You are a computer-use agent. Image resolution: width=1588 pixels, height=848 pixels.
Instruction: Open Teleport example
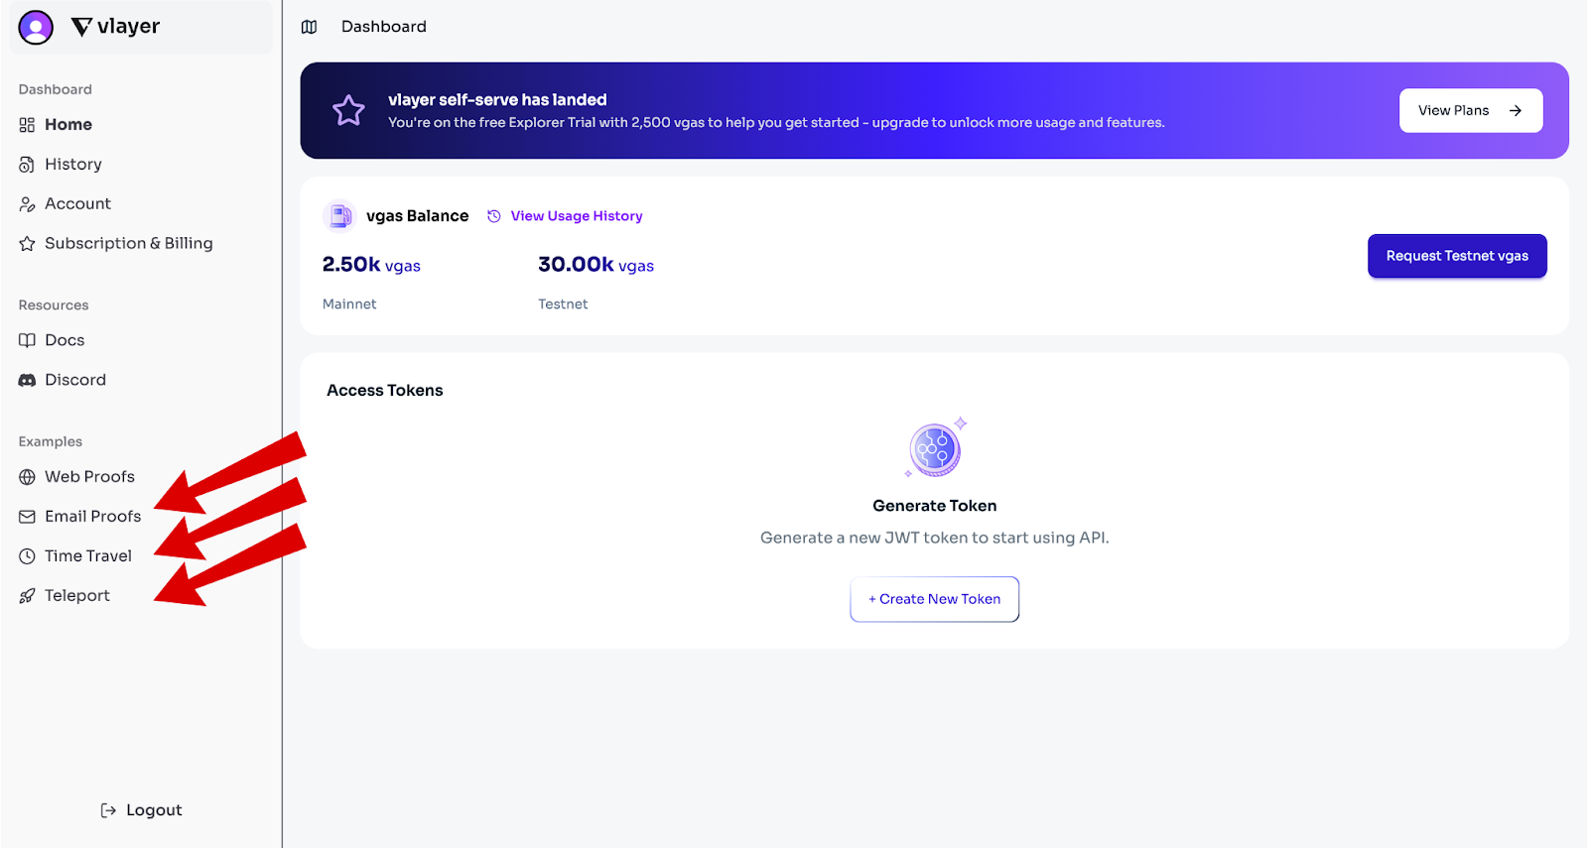tap(77, 596)
